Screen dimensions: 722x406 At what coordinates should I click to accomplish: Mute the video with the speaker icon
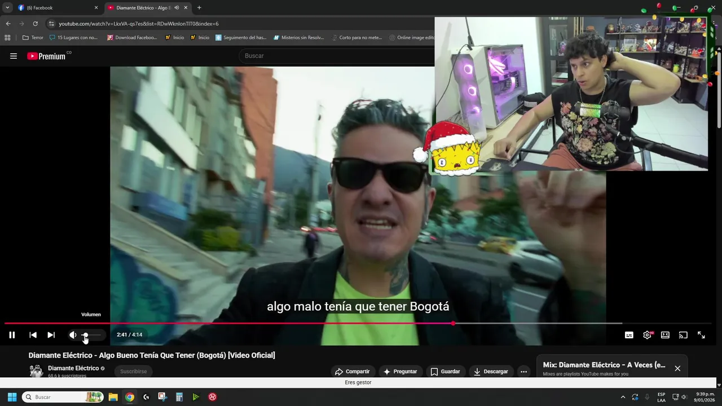pos(73,335)
